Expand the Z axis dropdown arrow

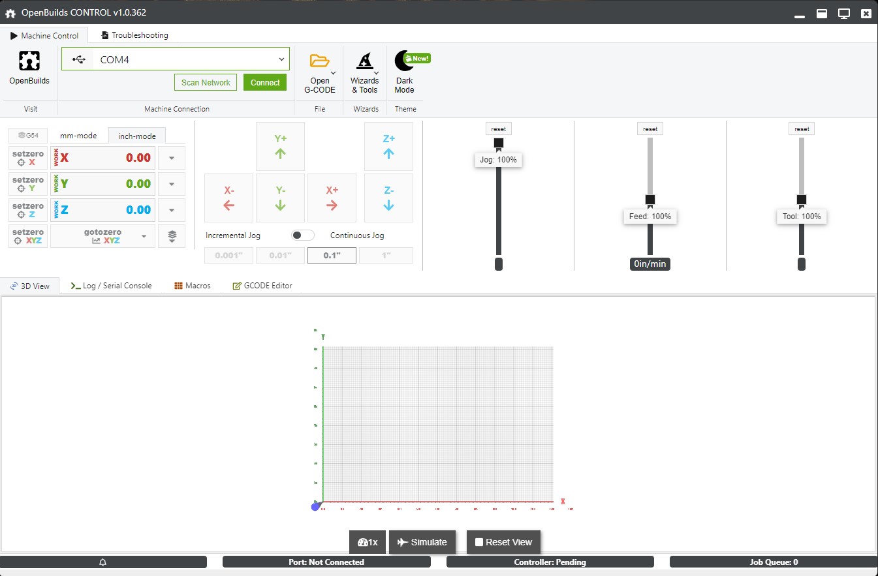[x=172, y=210]
